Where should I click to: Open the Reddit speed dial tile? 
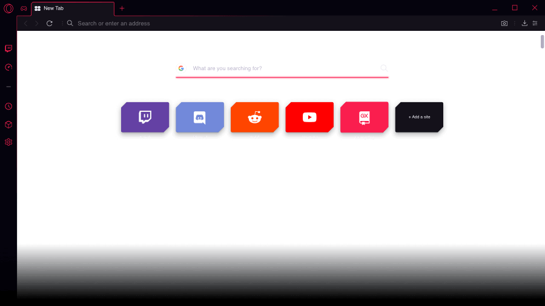coord(255,117)
